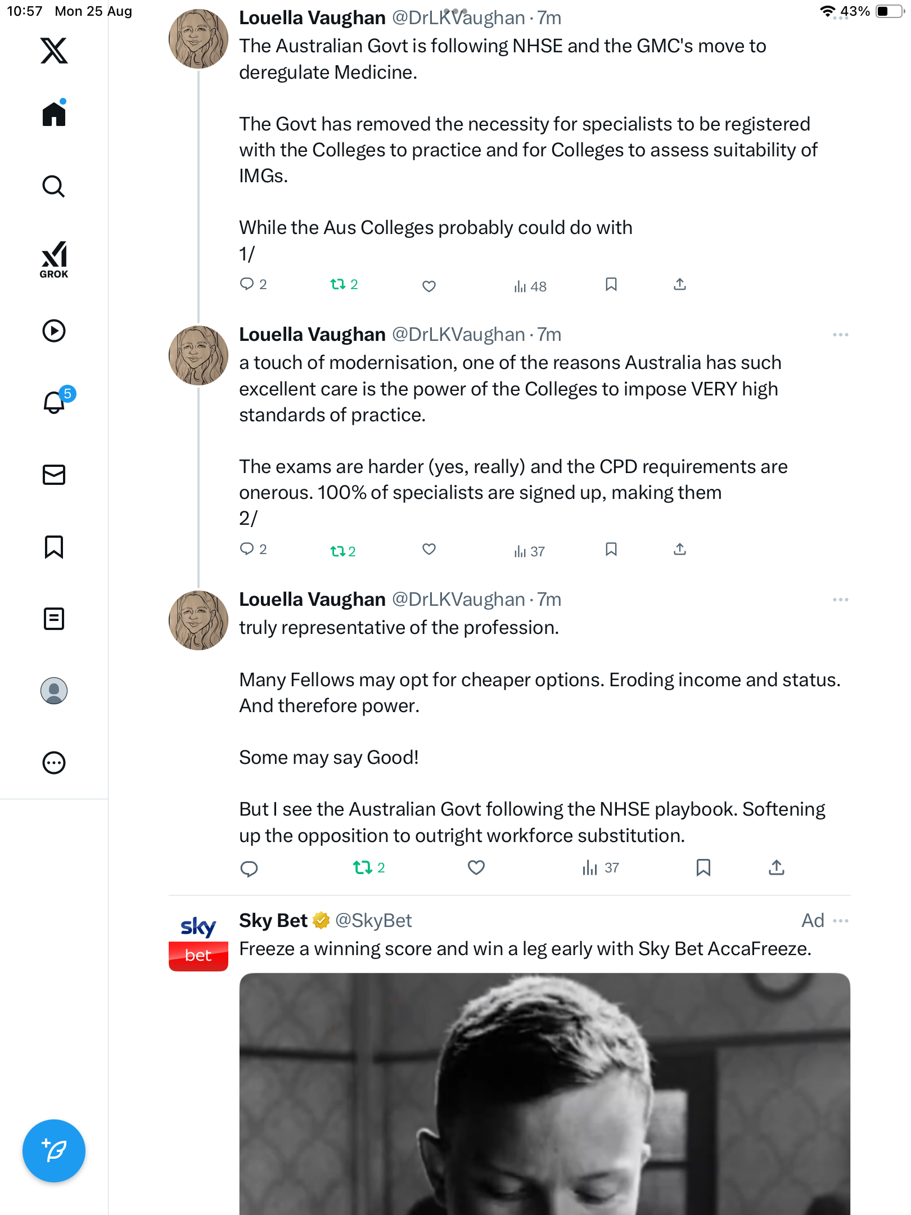This screenshot has width=911, height=1215.
Task: Open the Grok assistant icon
Action: point(54,259)
